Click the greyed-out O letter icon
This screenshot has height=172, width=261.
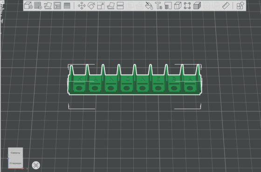pos(206,6)
